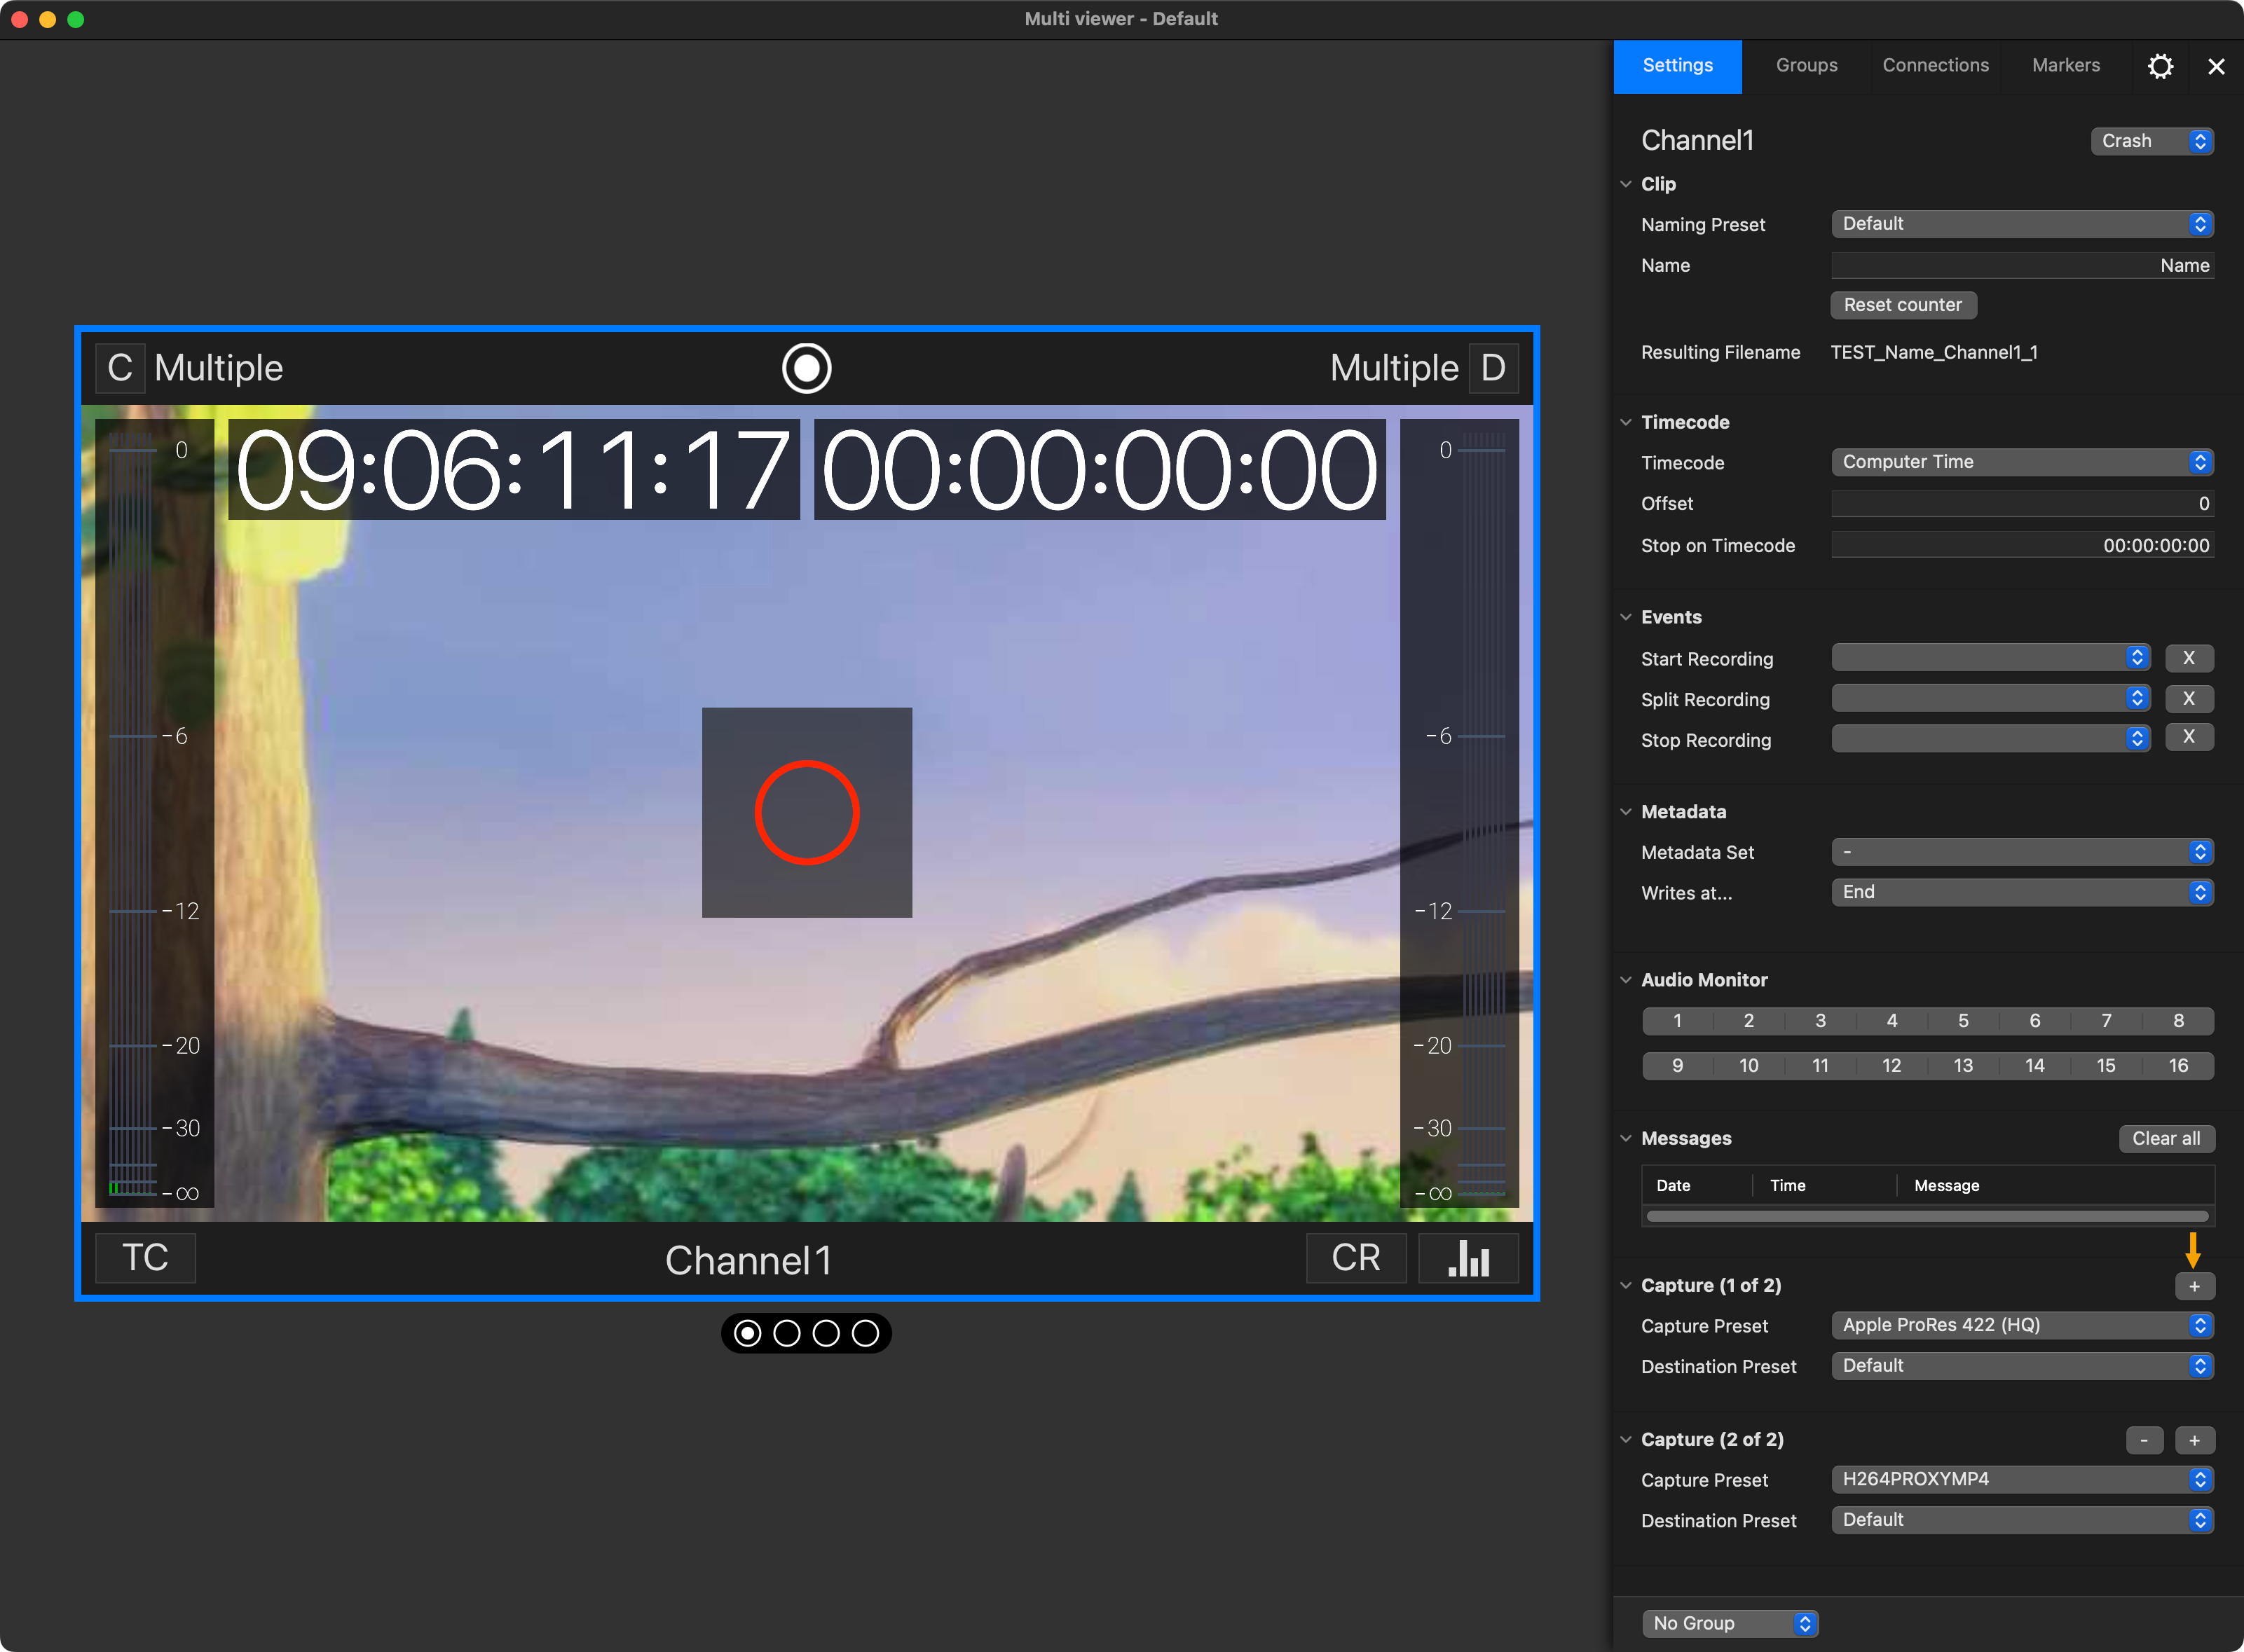Select the second viewer layout dot

pos(786,1333)
